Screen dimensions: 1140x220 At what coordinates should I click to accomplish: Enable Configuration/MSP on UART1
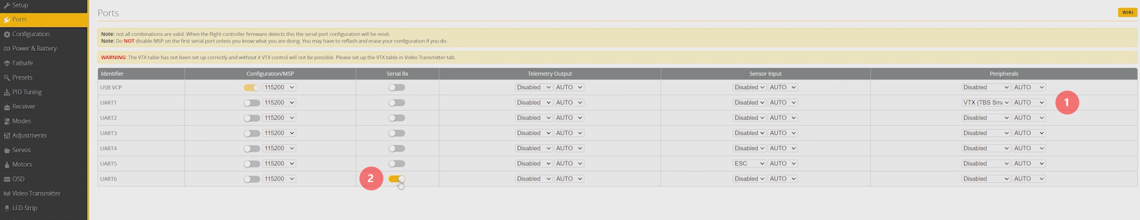tap(252, 103)
